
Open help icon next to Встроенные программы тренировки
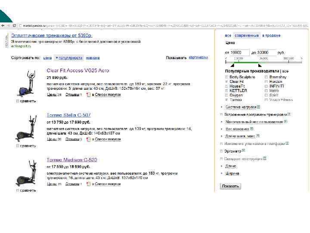click(289, 114)
